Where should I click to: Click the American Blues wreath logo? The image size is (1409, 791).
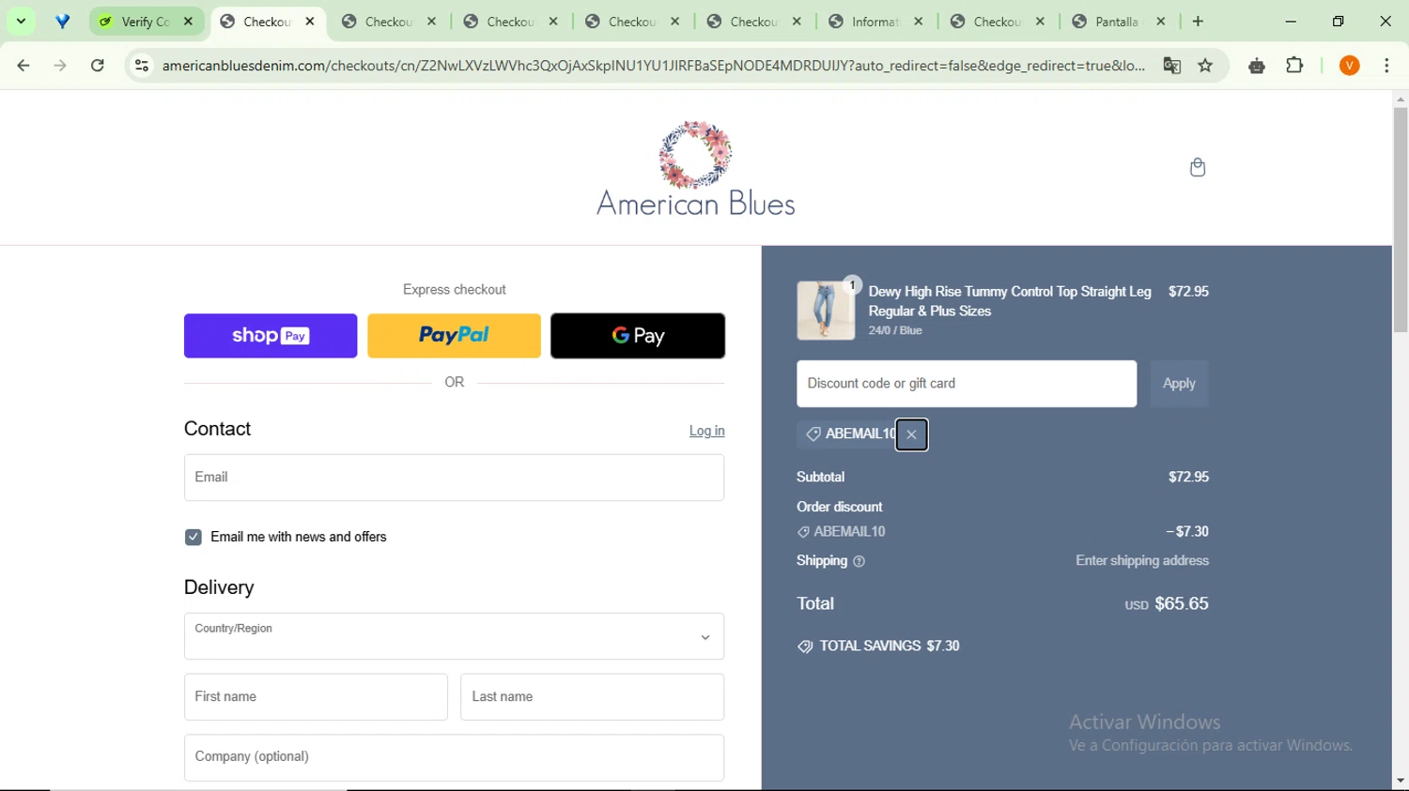tap(695, 169)
